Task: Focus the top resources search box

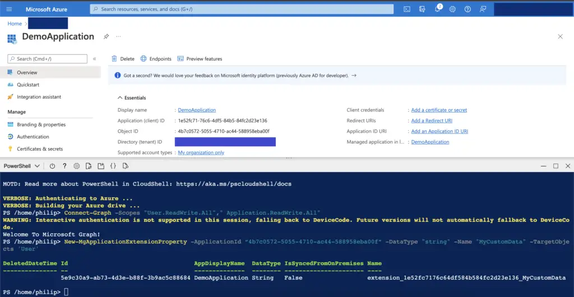Action: 242,9
